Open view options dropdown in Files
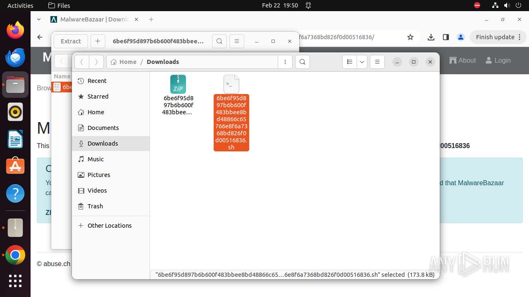The width and height of the screenshot is (529, 297). point(362,62)
